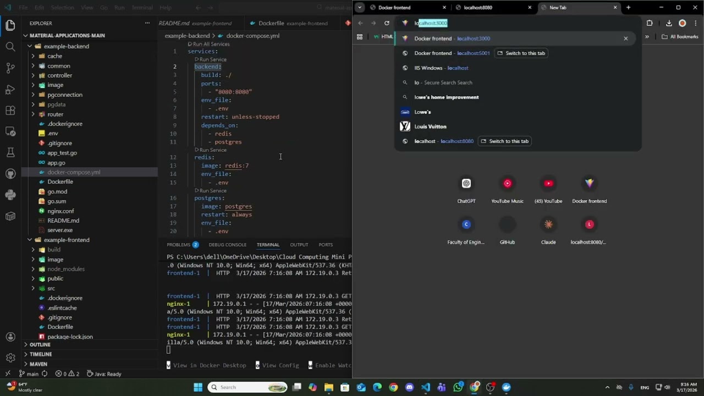The width and height of the screenshot is (704, 396).
Task: Open Extensions view in activity bar
Action: click(10, 111)
